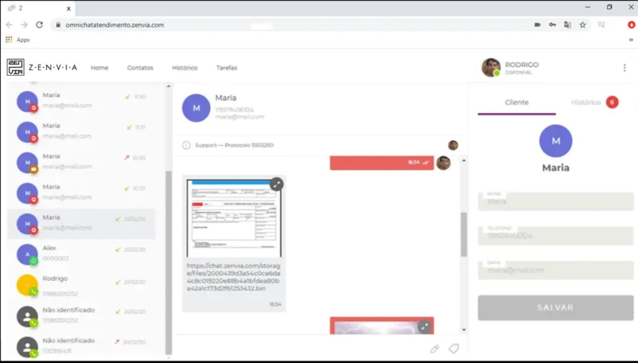Open the three-dot menu beside Rodrigo's profile
This screenshot has width=638, height=363.
pos(624,67)
